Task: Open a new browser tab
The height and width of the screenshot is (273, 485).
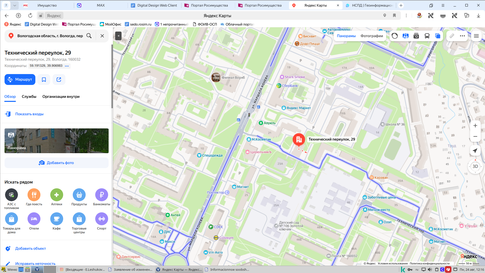Action: pyautogui.click(x=401, y=5)
